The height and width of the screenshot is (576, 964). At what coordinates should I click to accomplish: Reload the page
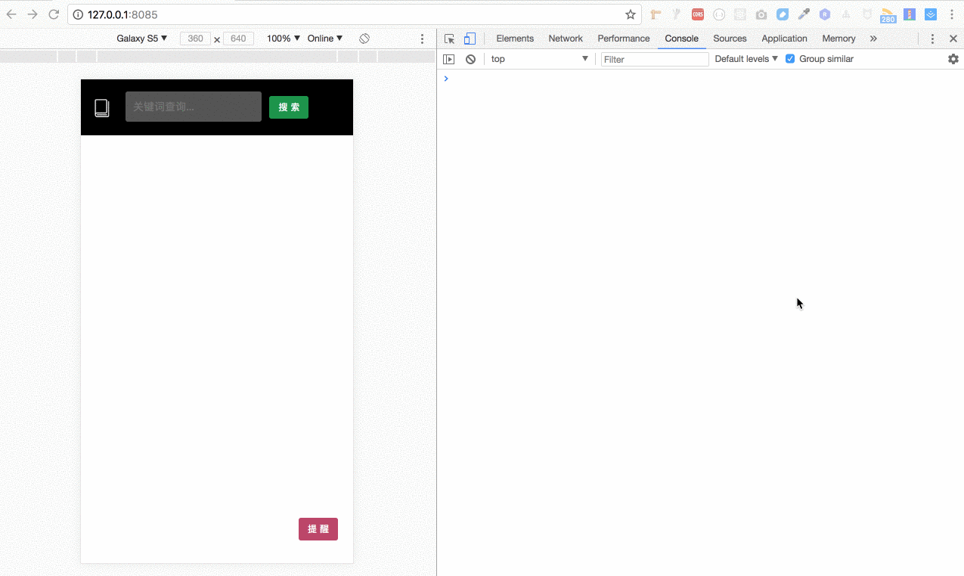point(54,14)
